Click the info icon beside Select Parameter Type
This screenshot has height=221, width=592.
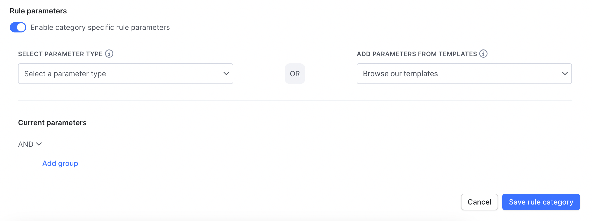[109, 54]
